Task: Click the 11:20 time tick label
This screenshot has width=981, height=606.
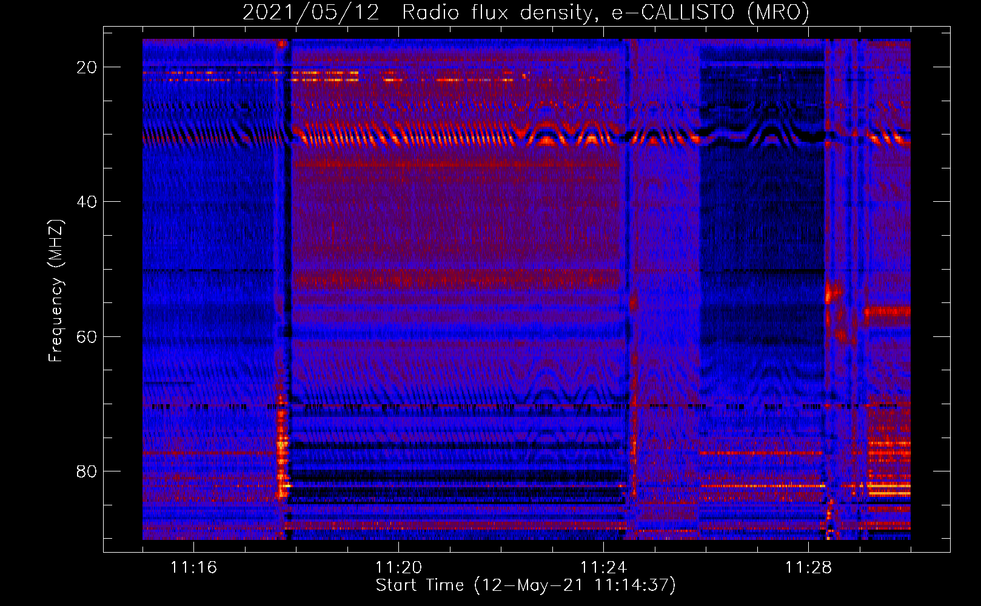Action: pos(398,568)
